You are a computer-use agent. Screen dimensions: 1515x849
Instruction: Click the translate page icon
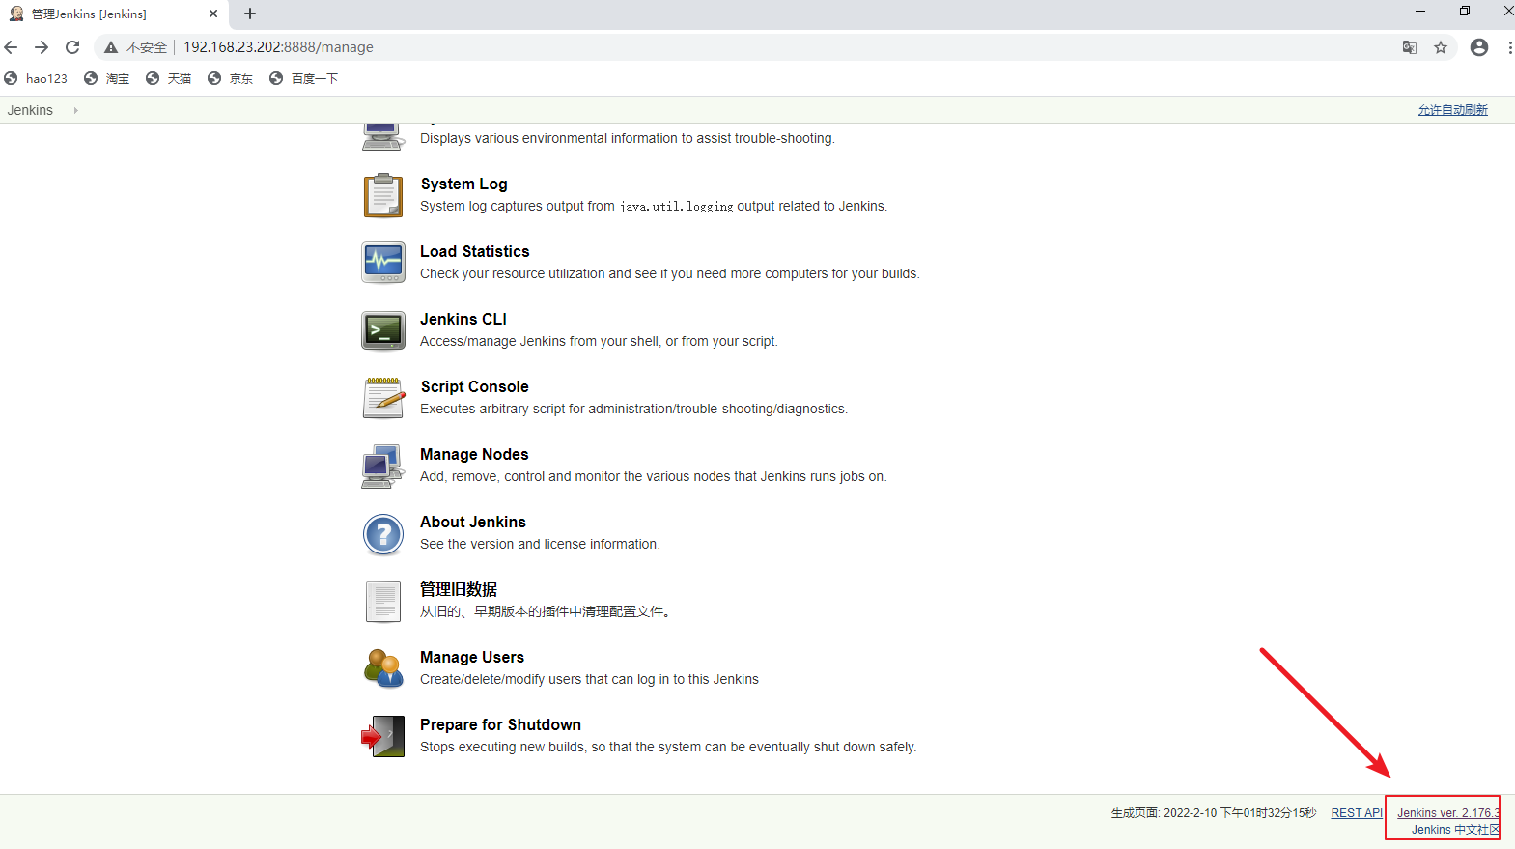(x=1410, y=47)
